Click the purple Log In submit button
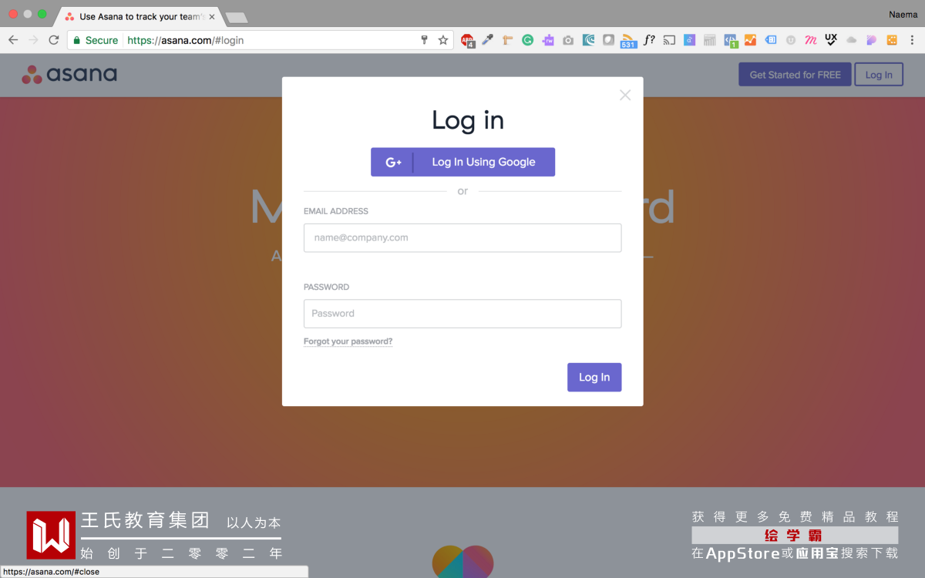This screenshot has height=578, width=925. (594, 377)
